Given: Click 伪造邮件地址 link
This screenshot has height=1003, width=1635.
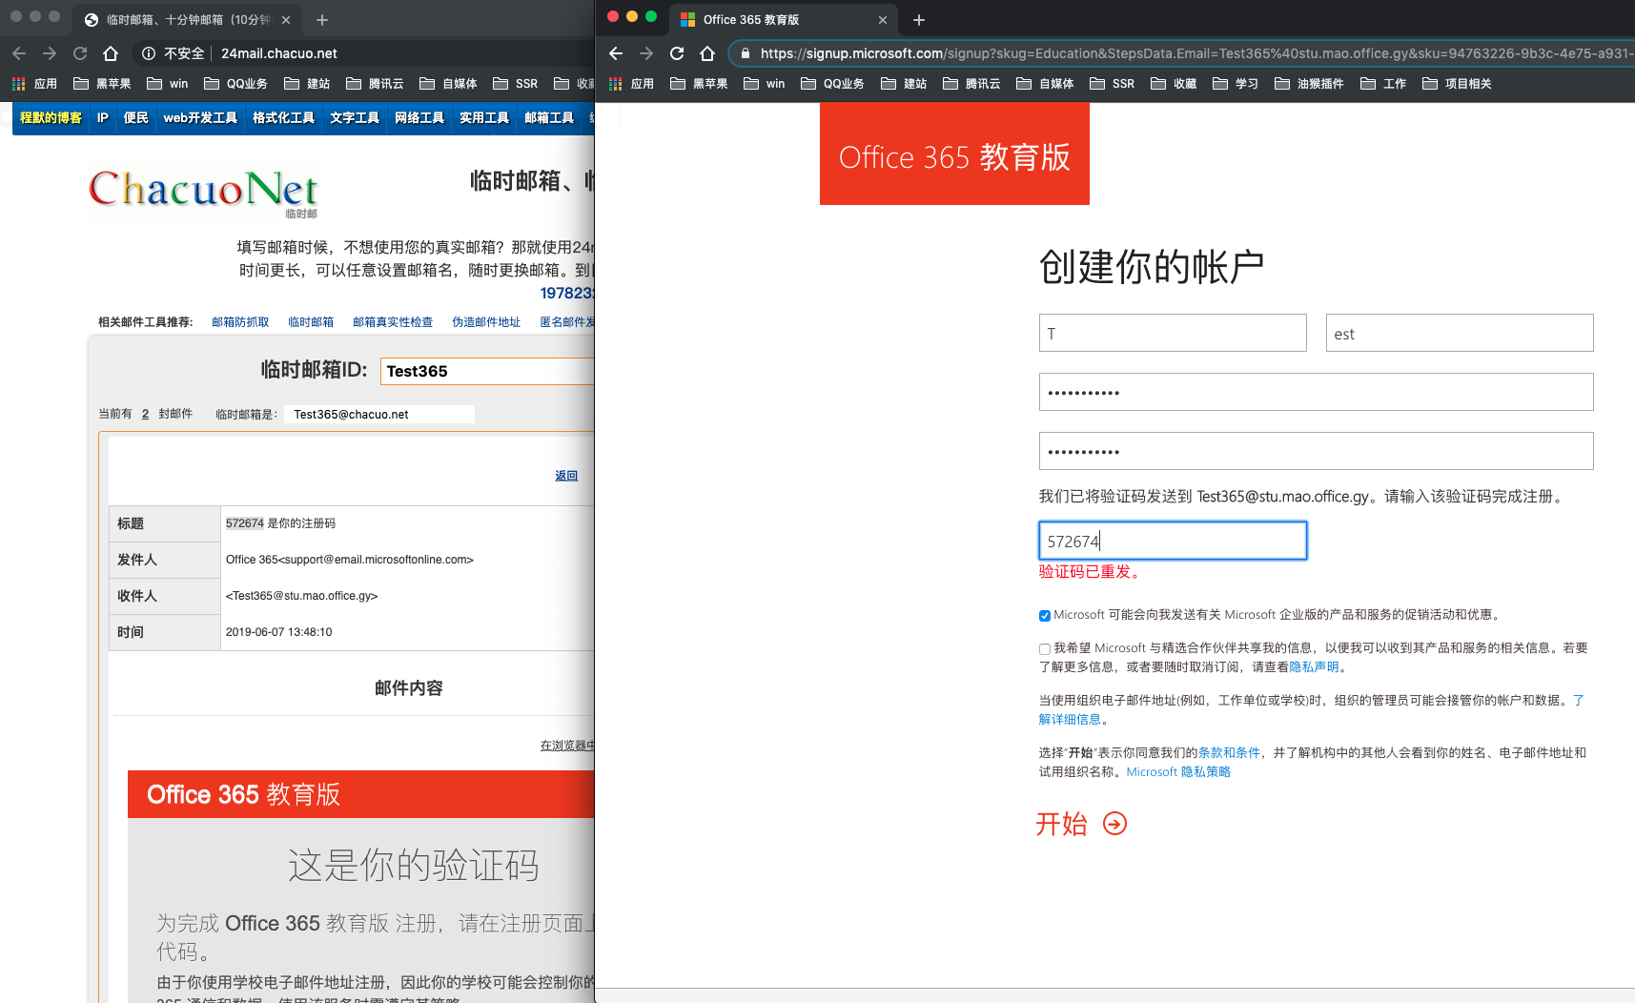Looking at the screenshot, I should pyautogui.click(x=486, y=322).
